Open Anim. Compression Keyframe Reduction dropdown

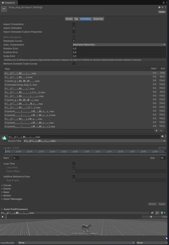(x=119, y=45)
